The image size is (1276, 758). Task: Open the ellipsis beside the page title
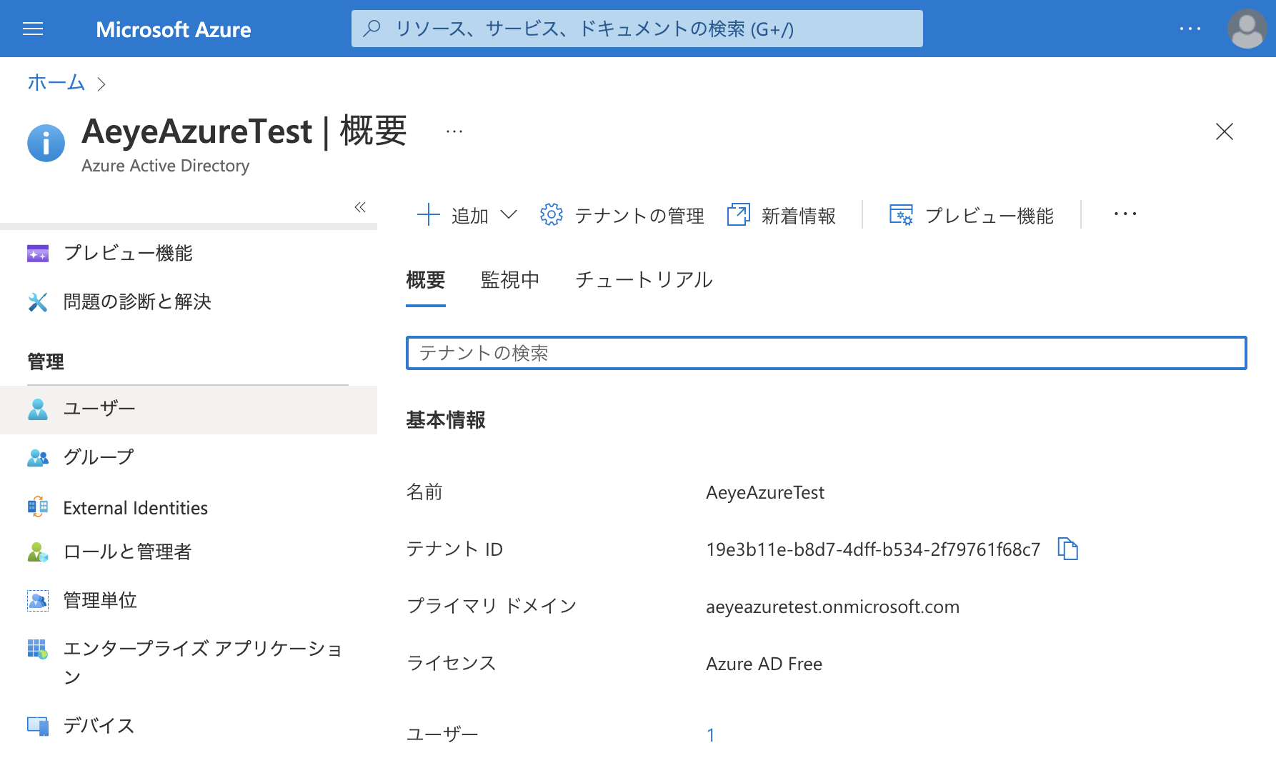(454, 131)
